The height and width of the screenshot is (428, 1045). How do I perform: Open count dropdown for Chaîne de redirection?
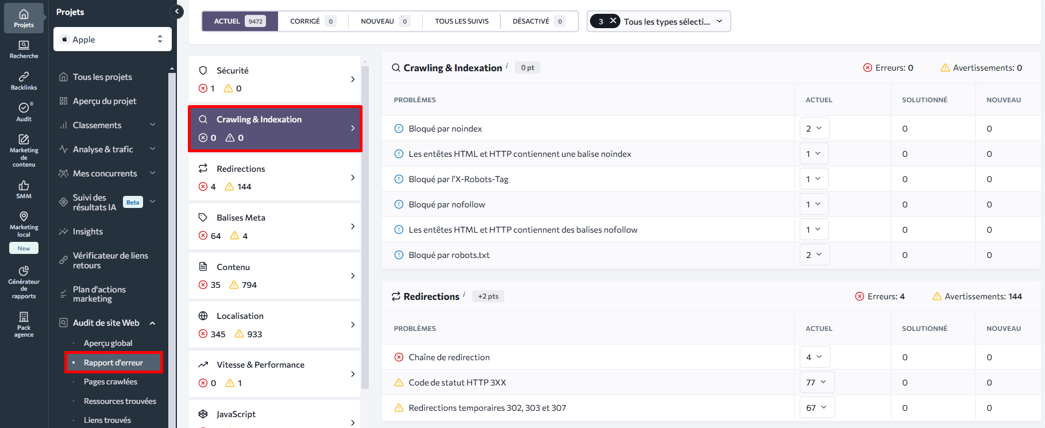[x=815, y=357]
